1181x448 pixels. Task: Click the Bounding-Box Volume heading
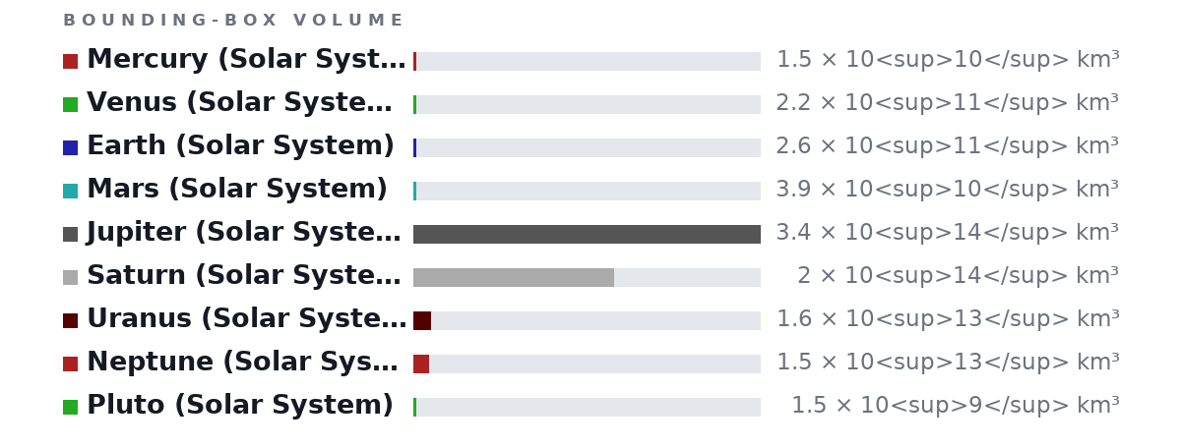232,21
